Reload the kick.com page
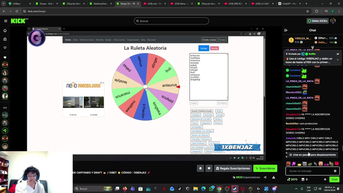 17,11
